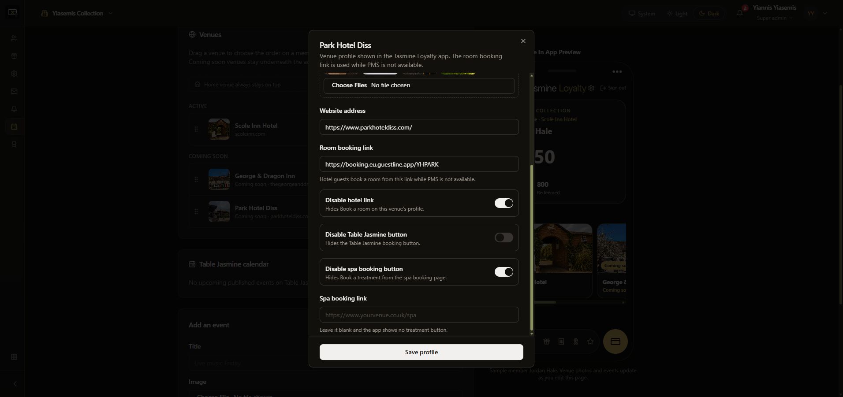
Task: Switch theme to System
Action: (642, 13)
